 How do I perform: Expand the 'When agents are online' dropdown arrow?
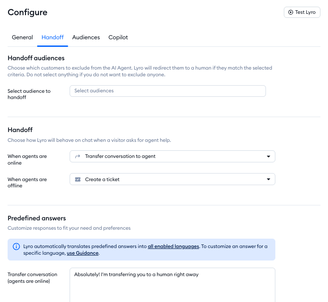click(268, 157)
